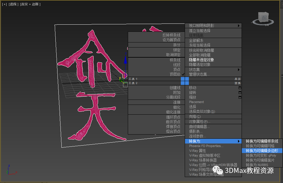Screen dimensions: 283x183
Task: Select 缩放 transform entry
Action: 192,97
